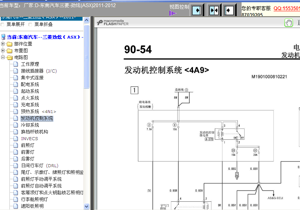The height and width of the screenshot is (210, 300).
Task: Open 前照灯自动调平系统 diagram
Action: 41,186
